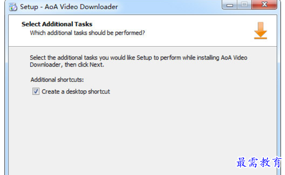The width and height of the screenshot is (285, 175).
Task: Click the blue Chinese watermark text
Action: [x=259, y=162]
